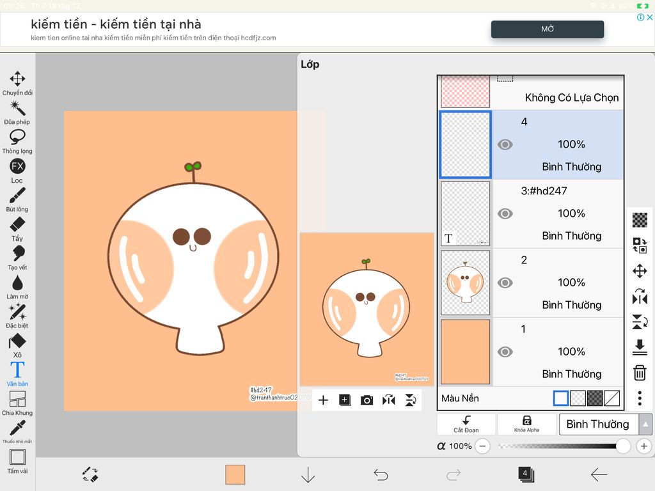The image size is (655, 491).
Task: Open the FX Lọc filter tool
Action: pyautogui.click(x=17, y=171)
